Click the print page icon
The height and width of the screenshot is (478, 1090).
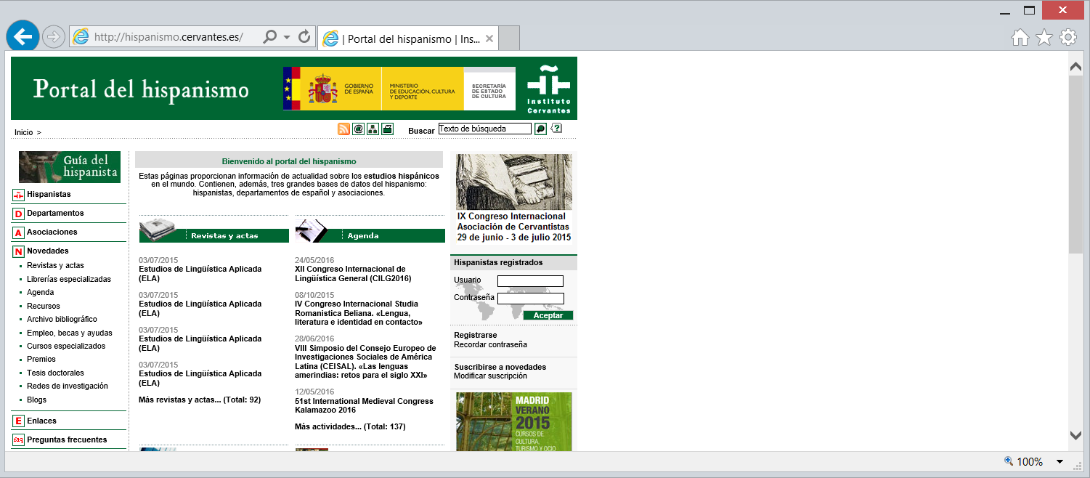click(387, 129)
